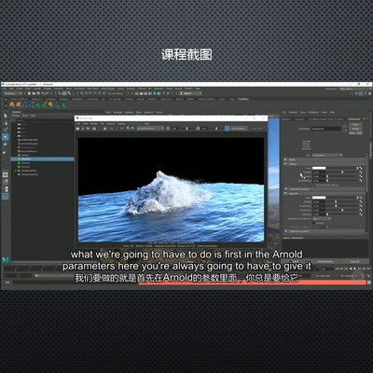Viewport: 373px width, 373px height.
Task: Click the Outliner search field
Action: (x=45, y=120)
